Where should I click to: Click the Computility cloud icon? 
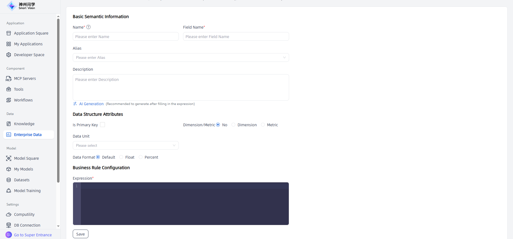tap(9, 214)
